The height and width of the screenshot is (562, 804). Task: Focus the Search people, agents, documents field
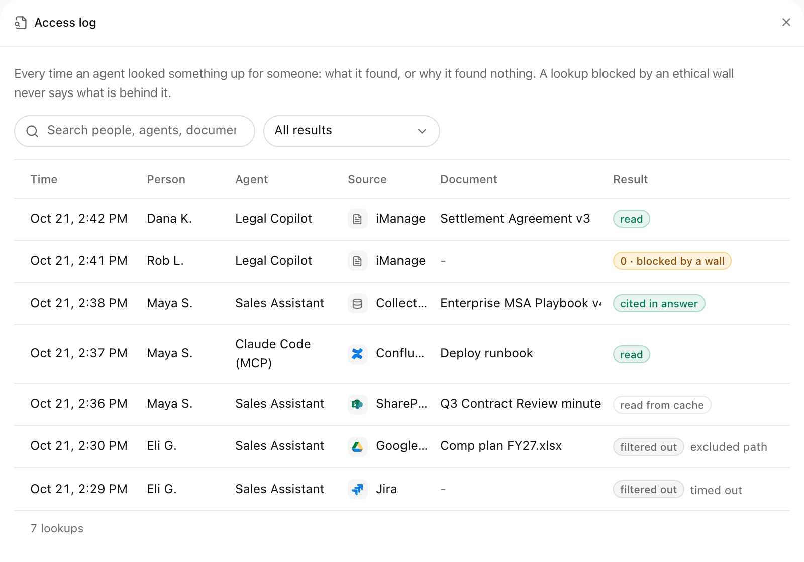[135, 131]
